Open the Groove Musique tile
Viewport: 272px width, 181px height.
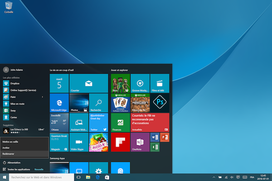(x=140, y=83)
